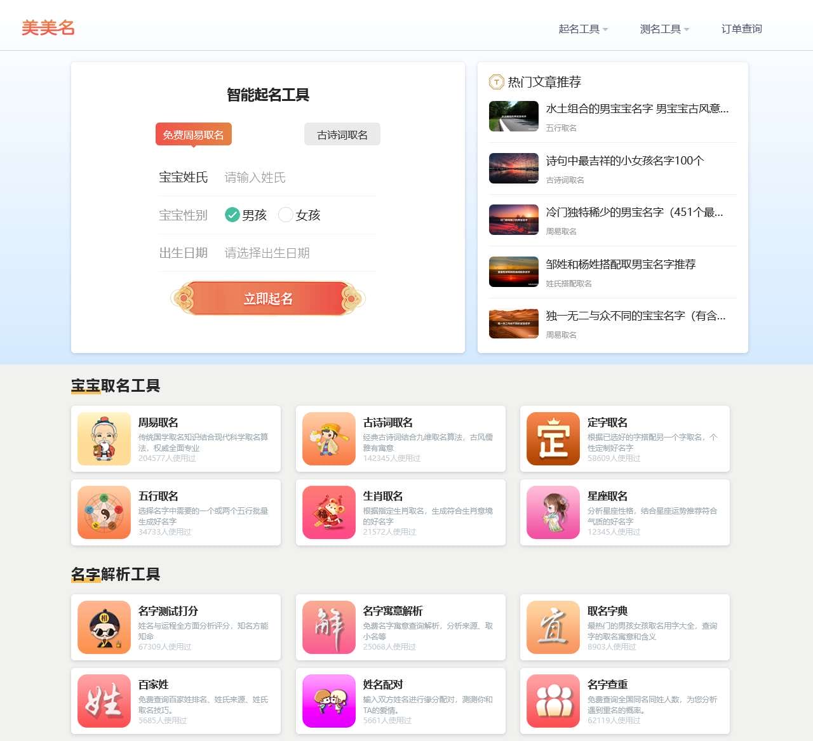Viewport: 813px width, 741px height.
Task: Open article 诗句中最吉祥的小女孩名字100个
Action: [624, 161]
